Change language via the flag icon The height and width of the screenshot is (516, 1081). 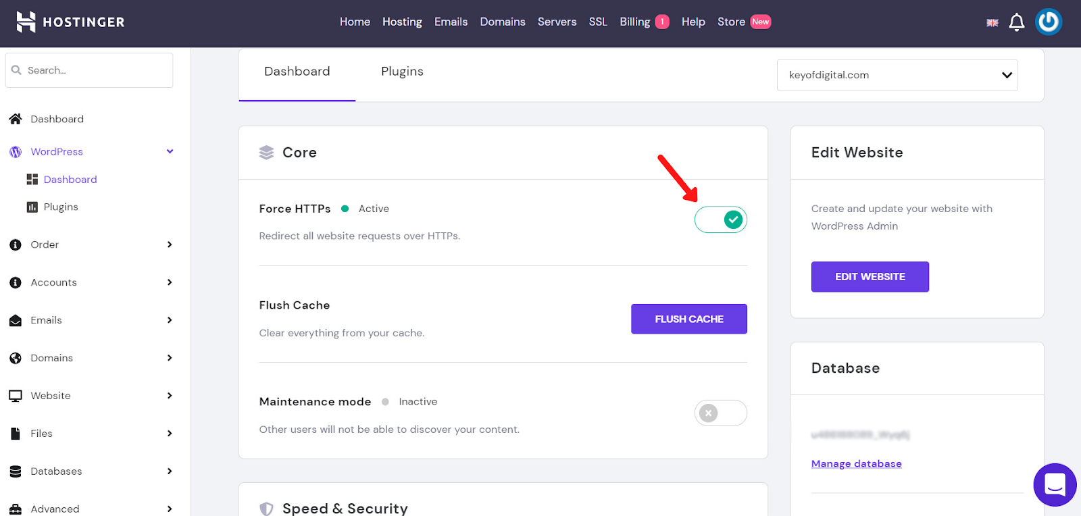pos(992,22)
